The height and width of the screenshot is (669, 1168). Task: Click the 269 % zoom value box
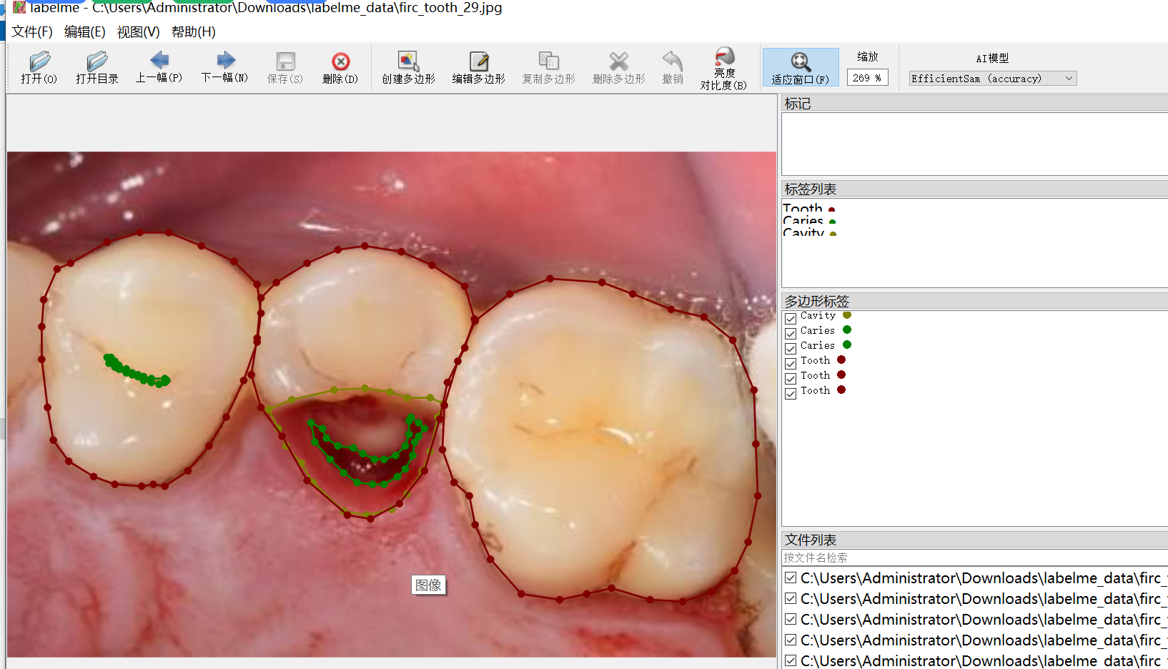(x=867, y=78)
